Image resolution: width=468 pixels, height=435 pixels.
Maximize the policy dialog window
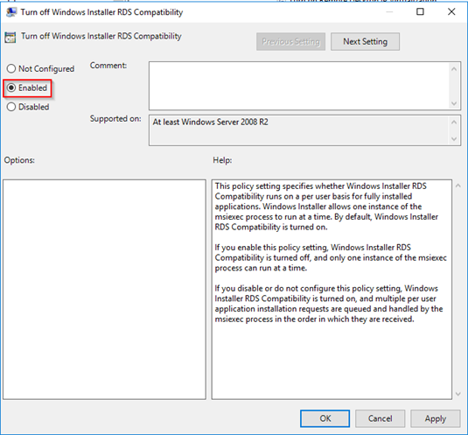coord(420,11)
